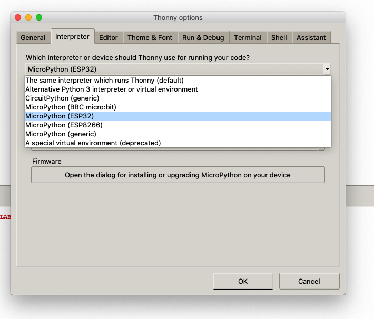Confirm options with the OK button
The height and width of the screenshot is (319, 374).
coord(243,281)
